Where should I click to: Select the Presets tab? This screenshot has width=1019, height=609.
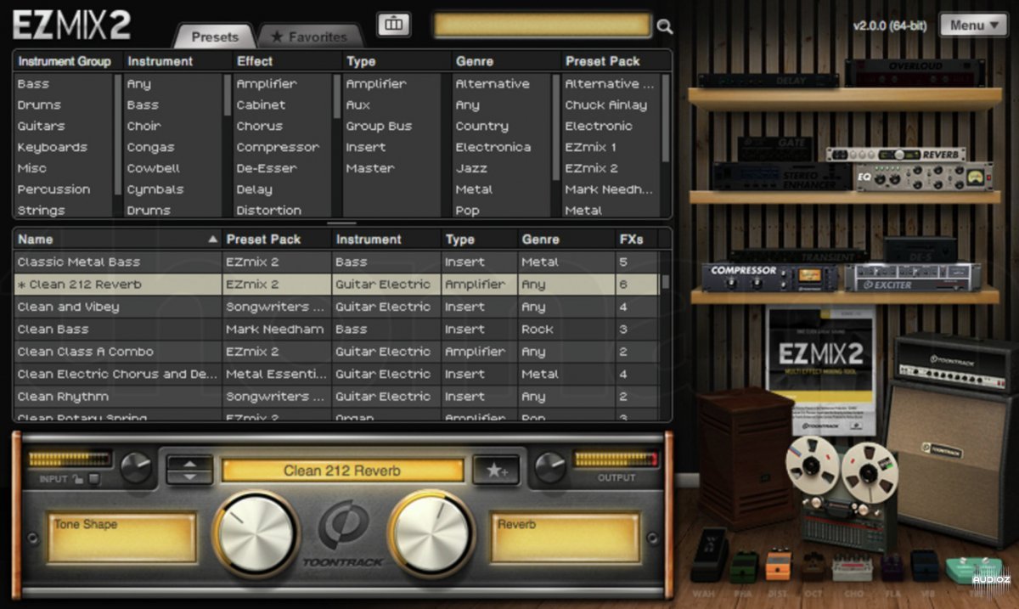click(215, 37)
